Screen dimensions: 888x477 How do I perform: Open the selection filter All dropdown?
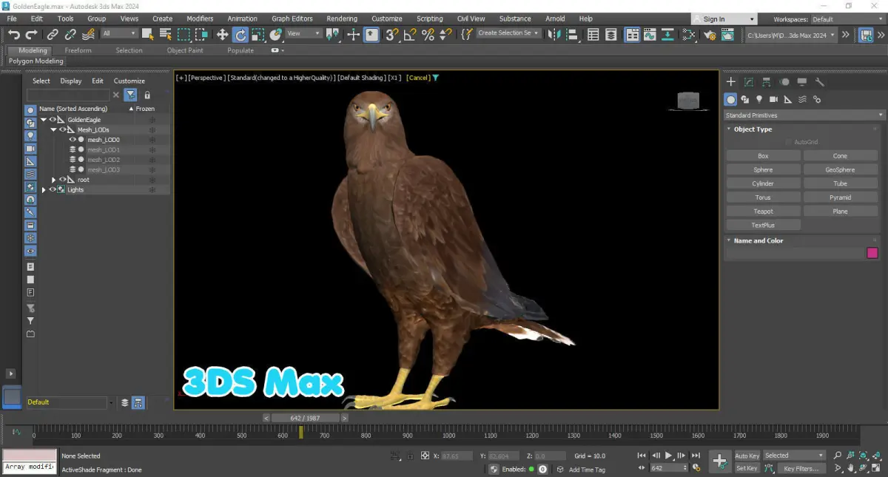[x=118, y=33]
